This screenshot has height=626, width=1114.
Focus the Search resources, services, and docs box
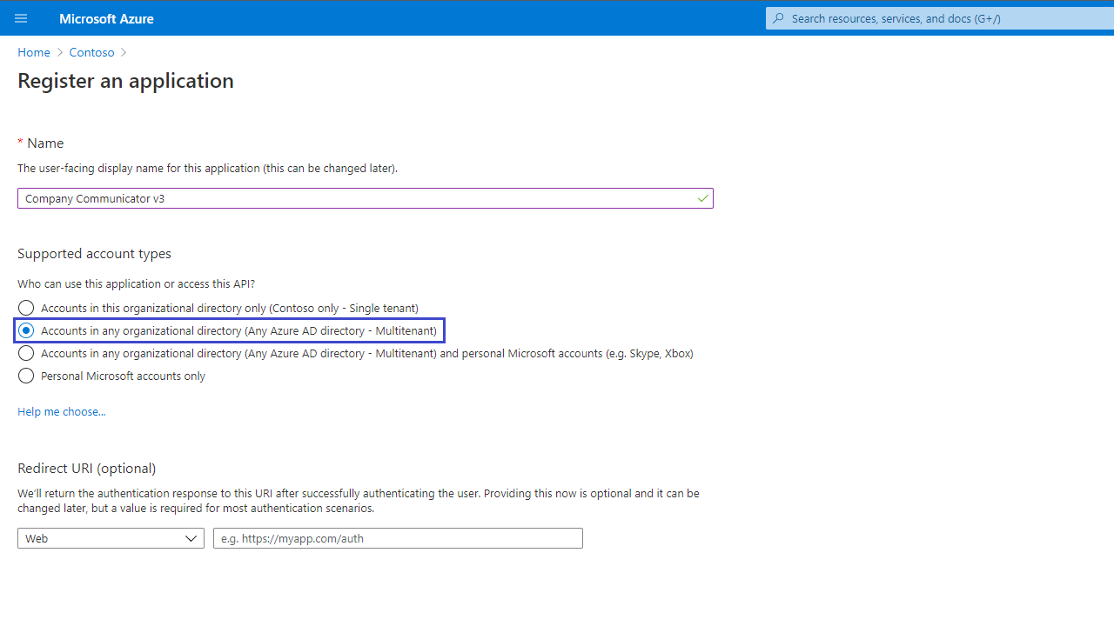pos(940,18)
